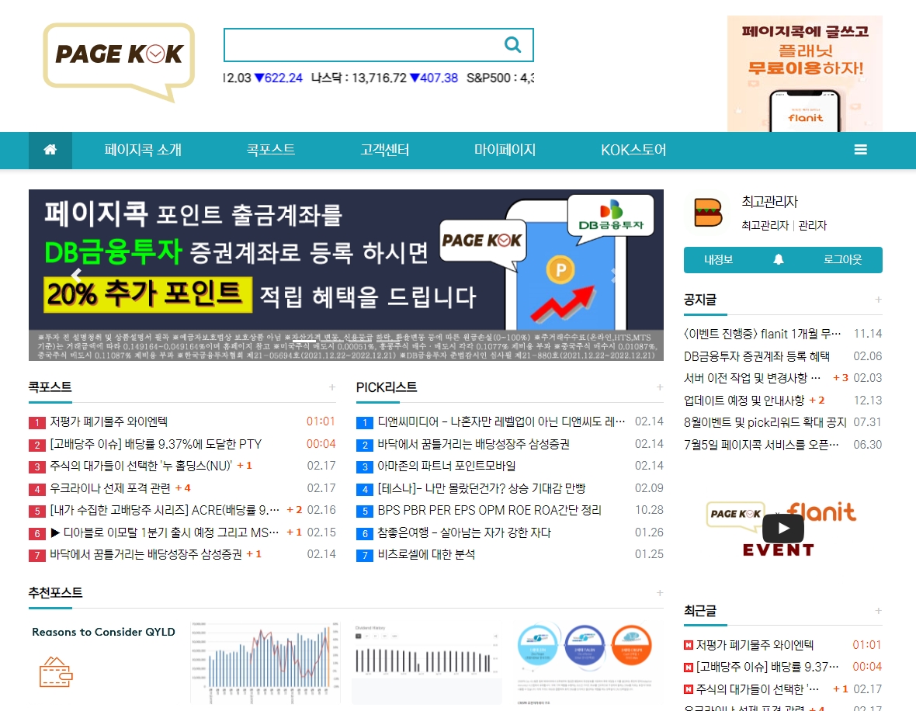Expand 콕포스트 section with plus icon
916x711 pixels.
(332, 387)
